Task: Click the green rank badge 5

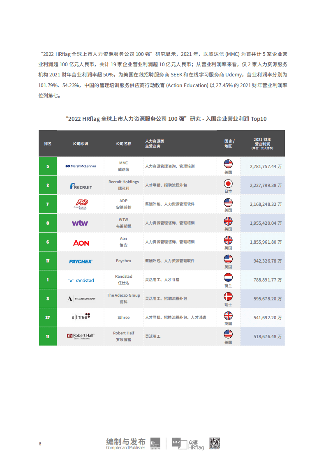Action: point(48,166)
